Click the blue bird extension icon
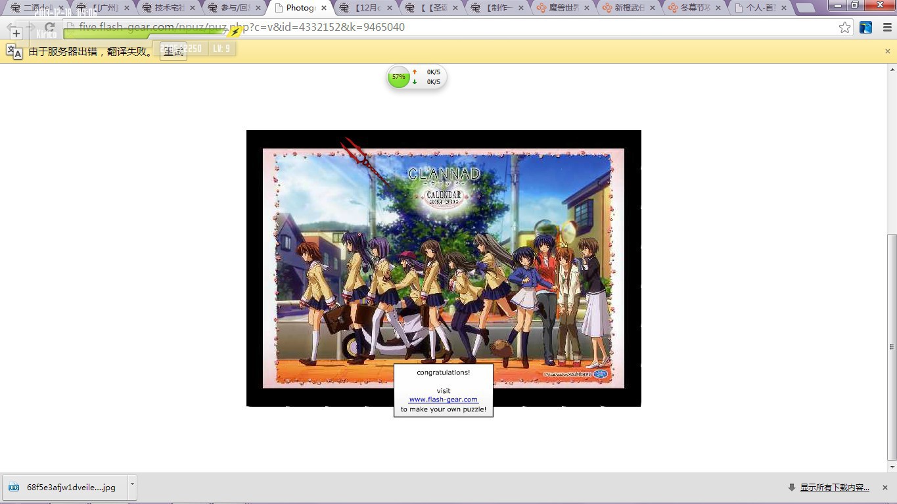Viewport: 897px width, 504px height. click(865, 28)
